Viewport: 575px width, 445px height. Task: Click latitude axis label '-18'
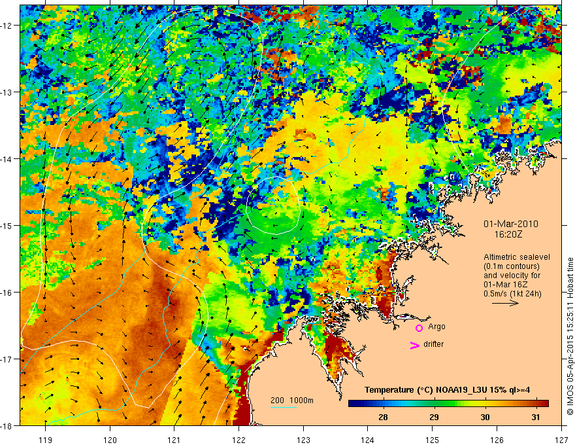[x=7, y=426]
